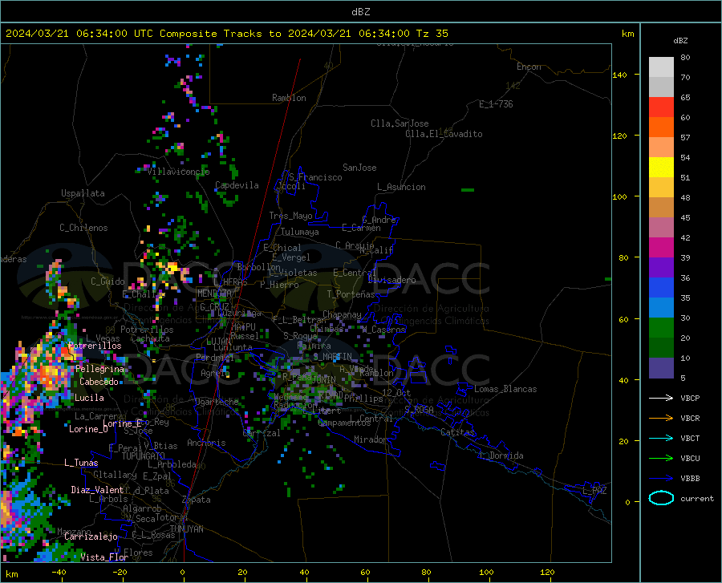722x583 pixels.
Task: Click the white VBCP arrow legend icon
Action: [x=661, y=398]
